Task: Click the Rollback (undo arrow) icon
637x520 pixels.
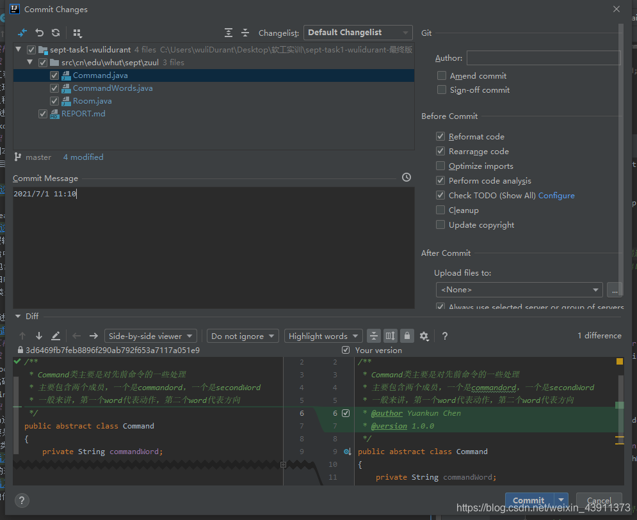Action: coord(40,33)
